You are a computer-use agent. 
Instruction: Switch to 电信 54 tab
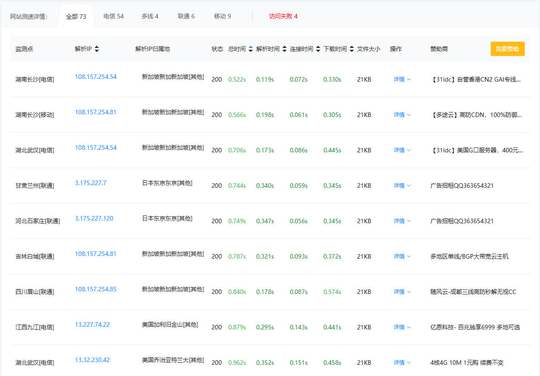click(x=113, y=16)
